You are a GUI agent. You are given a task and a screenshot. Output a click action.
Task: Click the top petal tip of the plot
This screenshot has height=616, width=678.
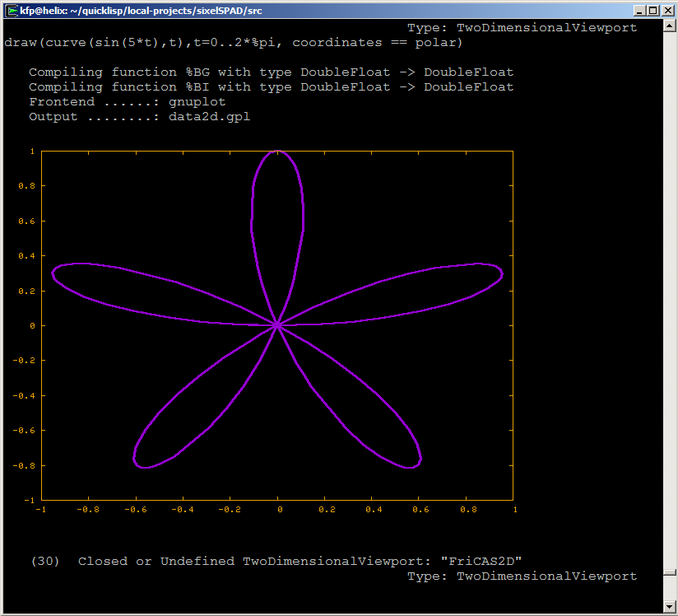pyautogui.click(x=277, y=152)
